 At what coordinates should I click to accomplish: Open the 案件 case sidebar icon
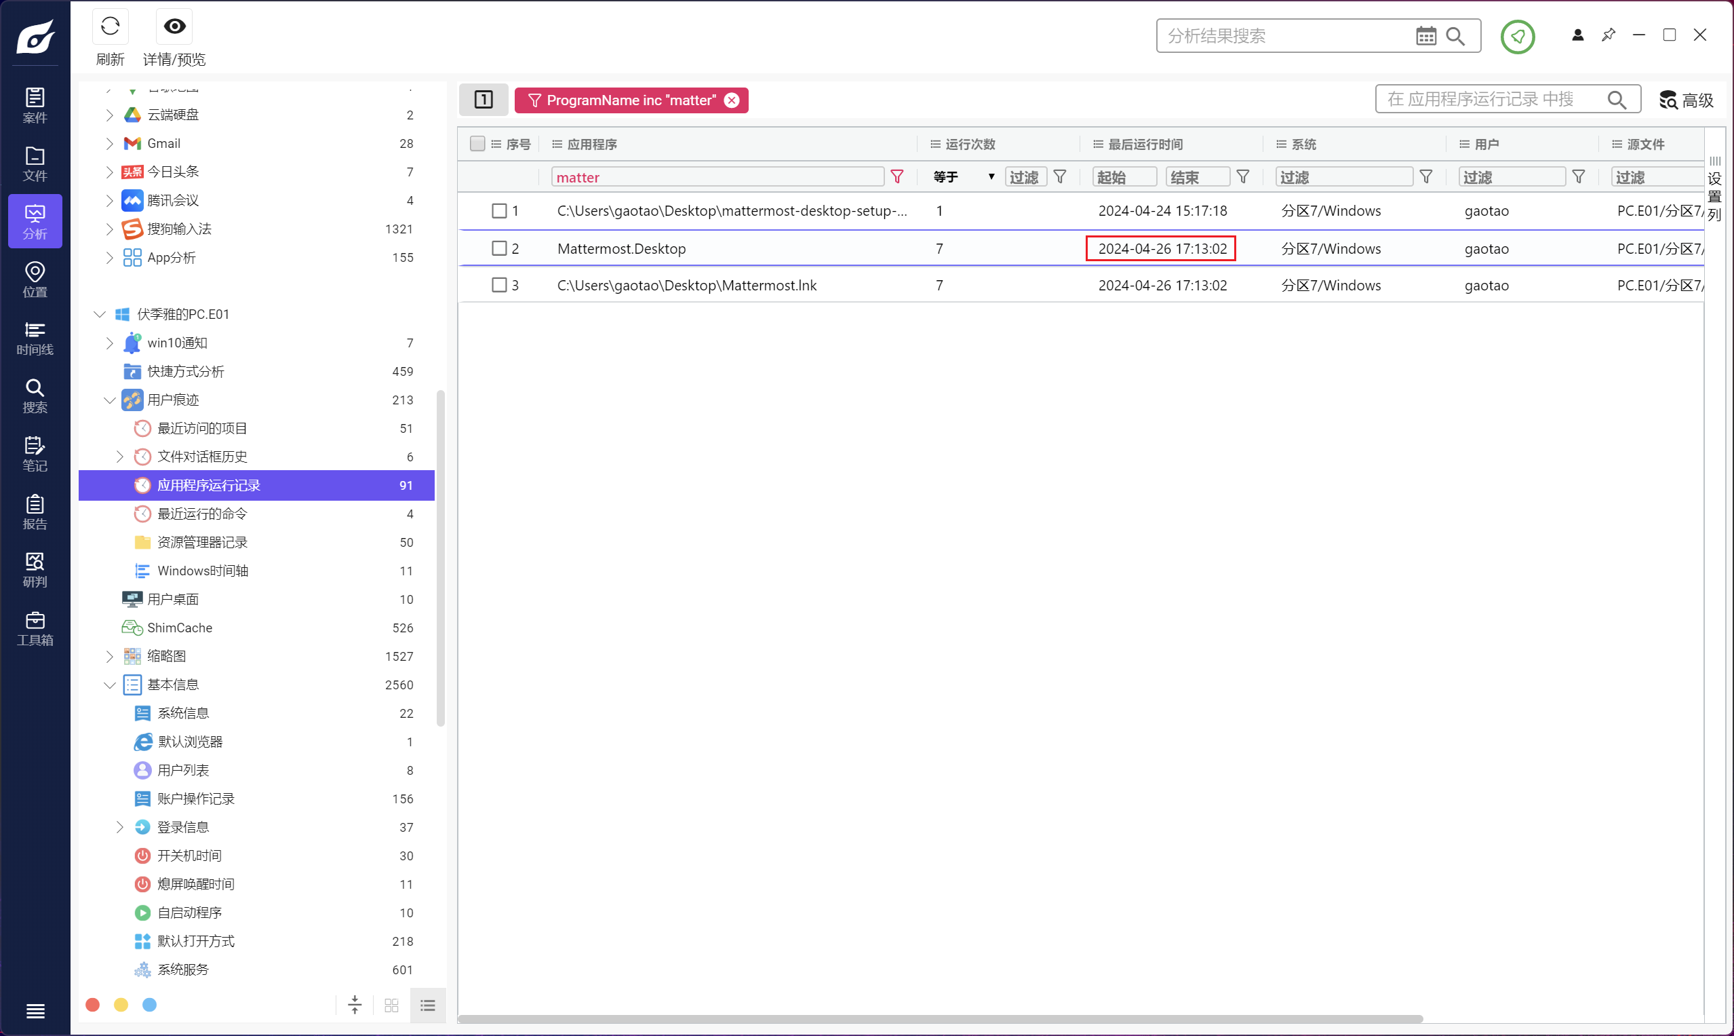coord(35,104)
